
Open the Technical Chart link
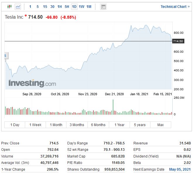175,6
